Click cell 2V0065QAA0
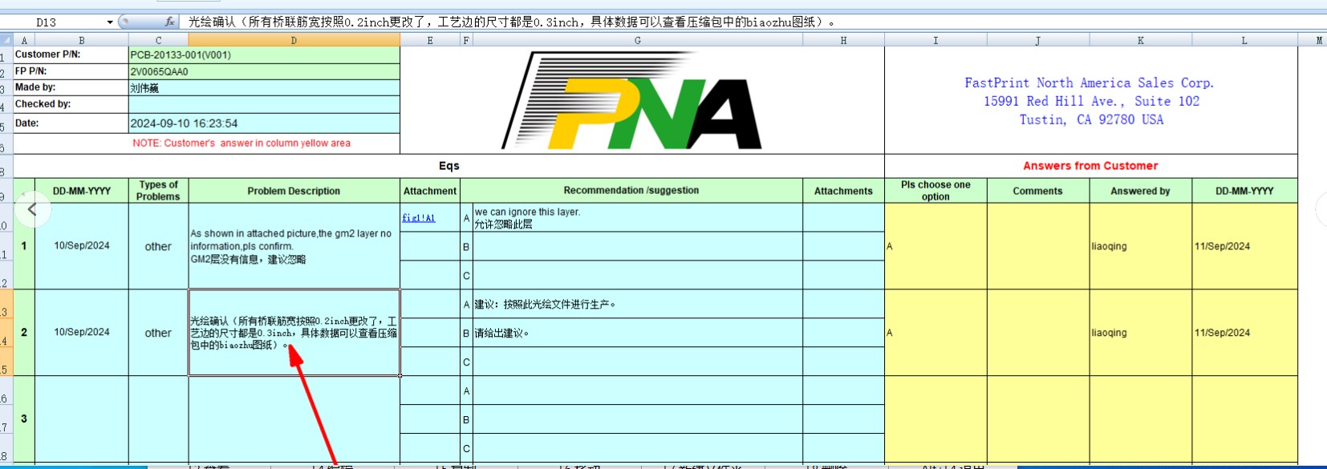Screen dimensions: 1327x469 pos(264,71)
